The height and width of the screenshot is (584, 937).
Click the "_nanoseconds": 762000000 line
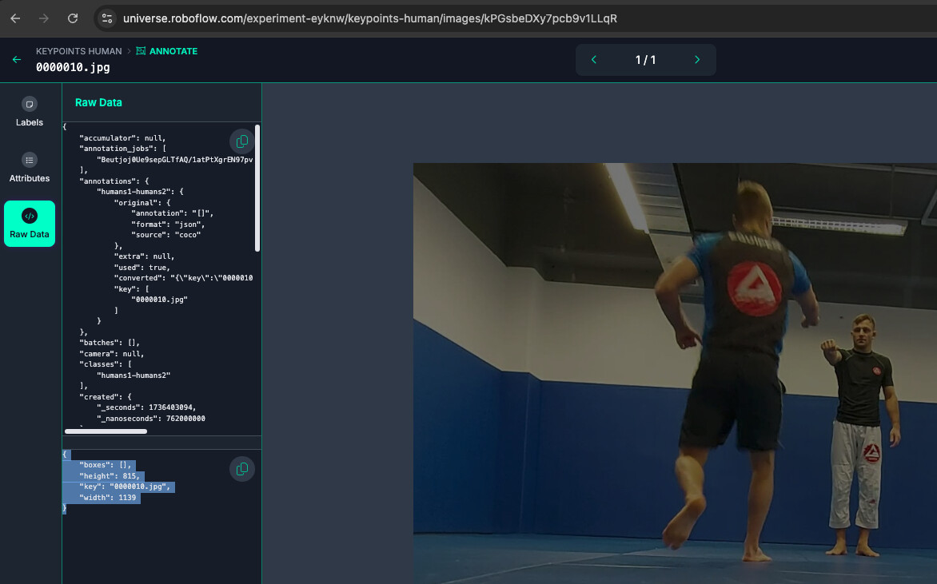(x=151, y=419)
